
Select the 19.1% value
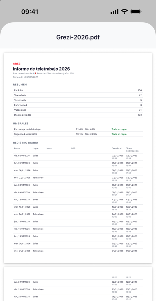pyautogui.click(x=79, y=134)
